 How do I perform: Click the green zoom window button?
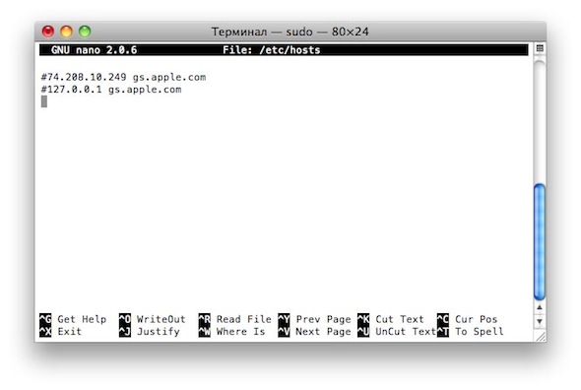pyautogui.click(x=85, y=32)
